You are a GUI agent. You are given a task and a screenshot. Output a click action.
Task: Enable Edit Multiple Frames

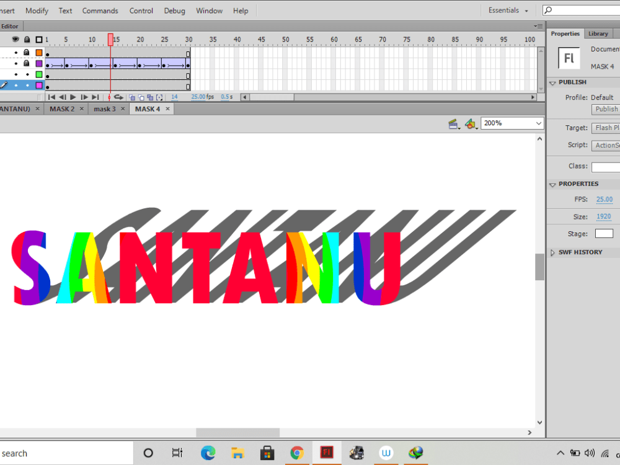(x=150, y=97)
